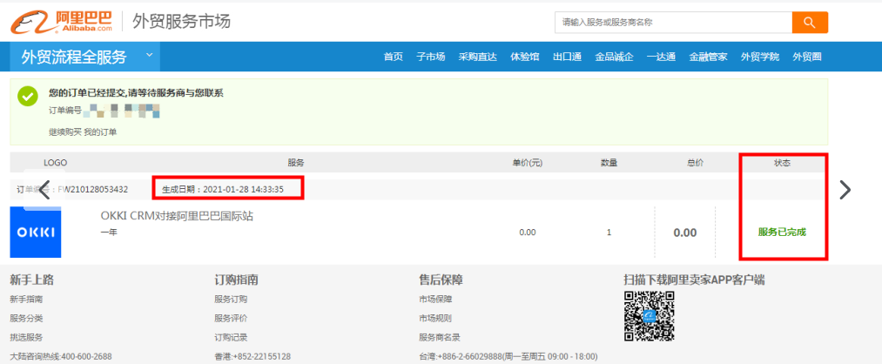Open the Alibaba.com logo

(x=61, y=22)
